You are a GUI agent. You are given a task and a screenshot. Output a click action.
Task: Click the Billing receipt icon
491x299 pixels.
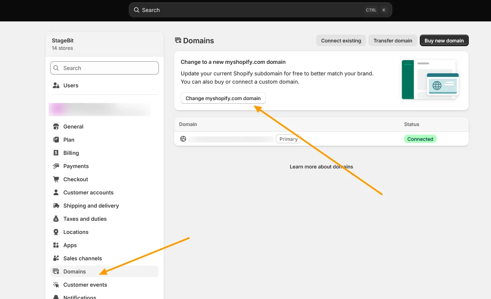pos(56,153)
